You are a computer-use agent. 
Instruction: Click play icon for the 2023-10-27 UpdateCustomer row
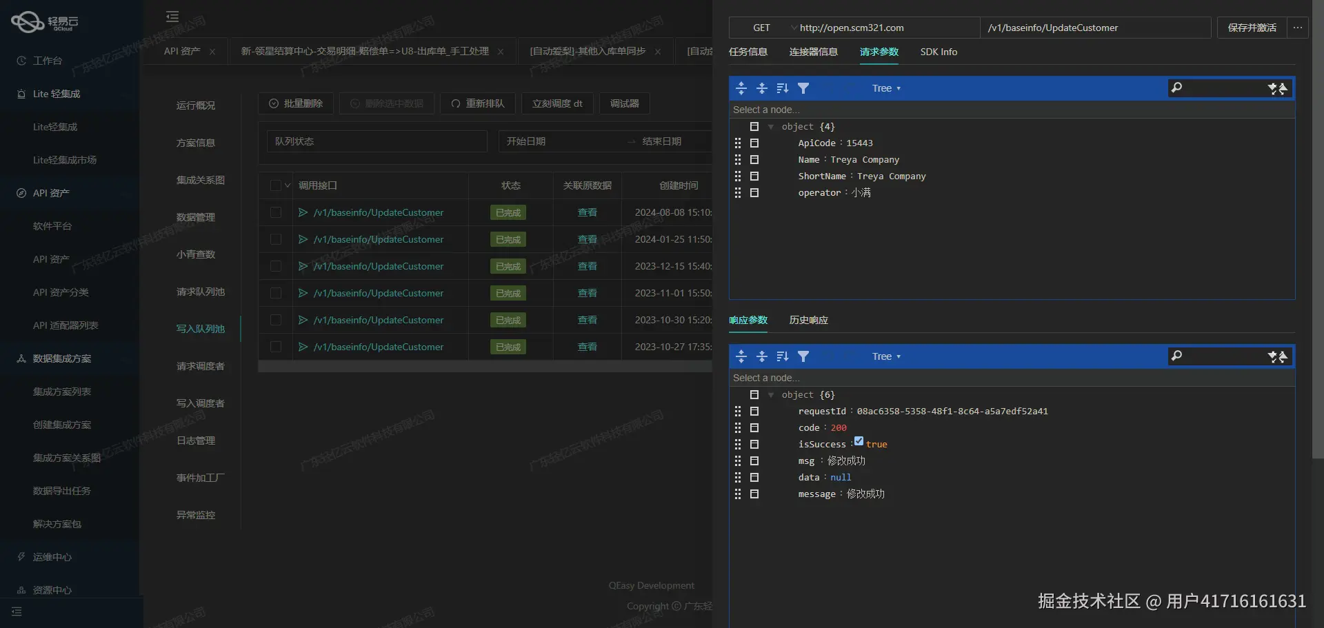[303, 347]
